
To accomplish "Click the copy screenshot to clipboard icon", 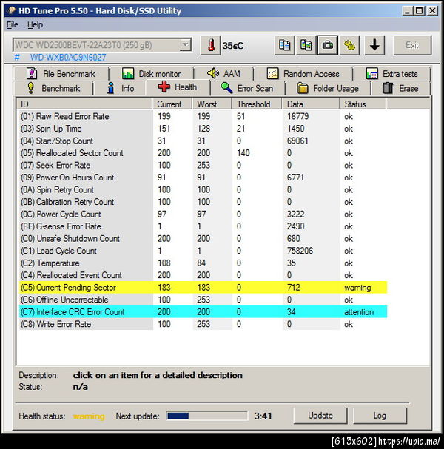I will pyautogui.click(x=306, y=45).
